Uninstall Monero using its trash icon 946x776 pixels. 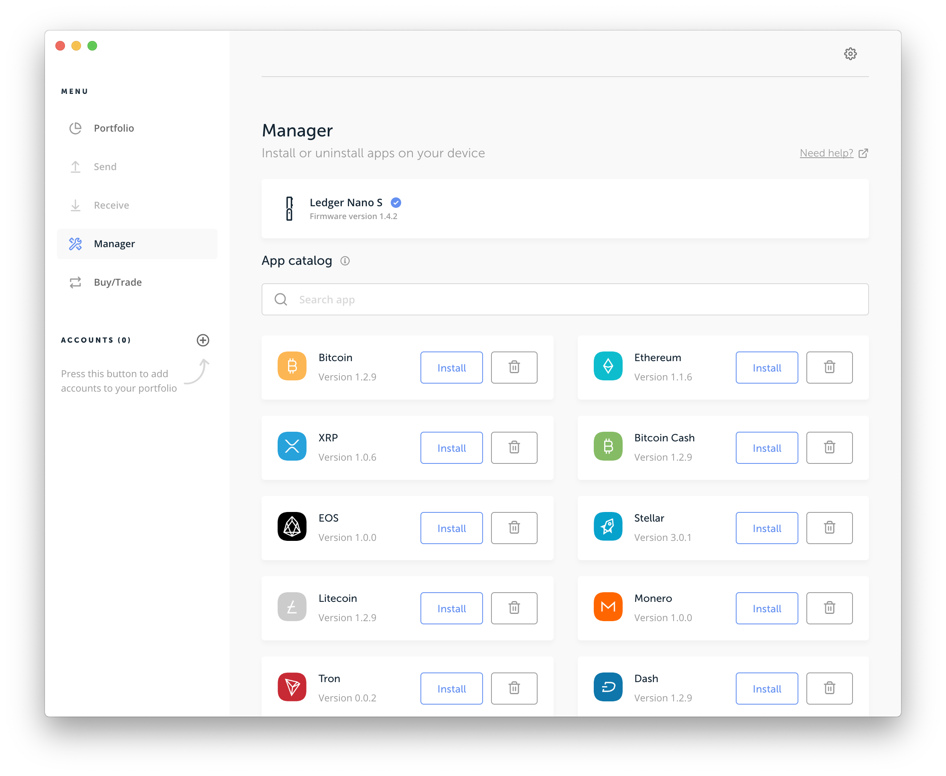(x=829, y=608)
